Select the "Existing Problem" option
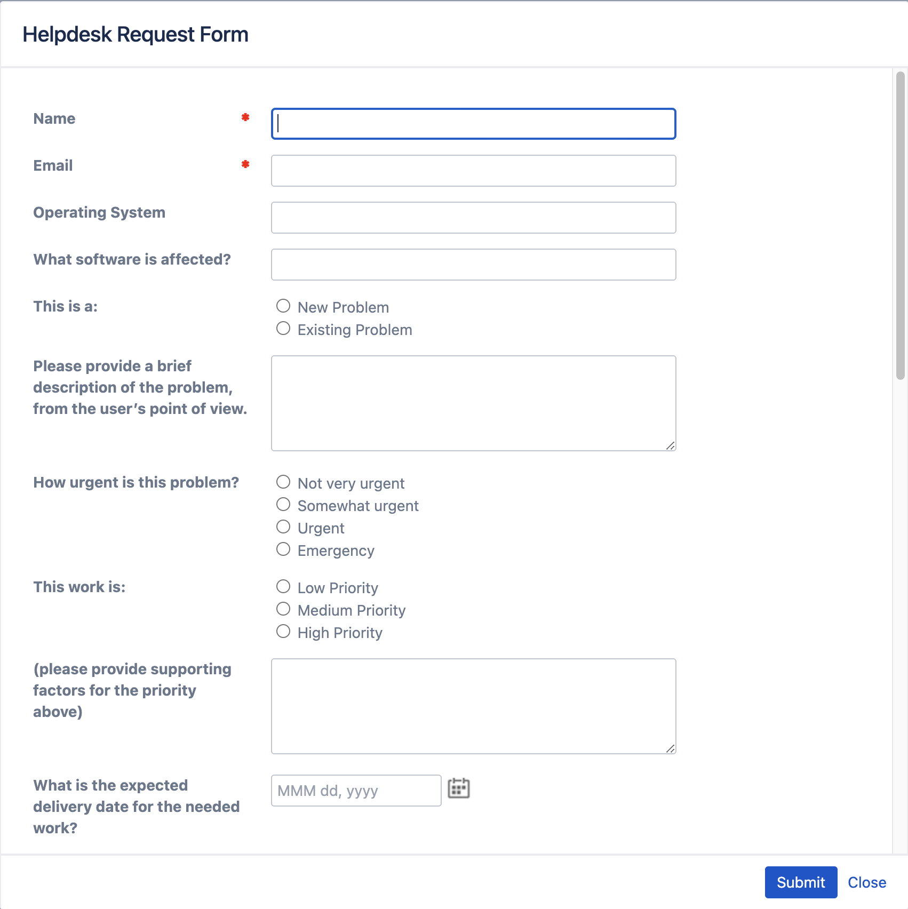This screenshot has width=908, height=909. point(283,328)
